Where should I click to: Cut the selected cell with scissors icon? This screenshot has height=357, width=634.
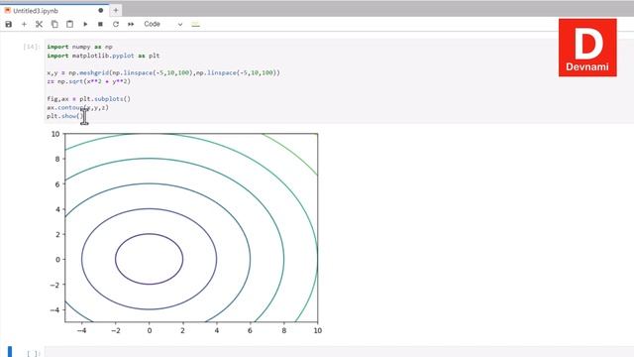[x=39, y=24]
